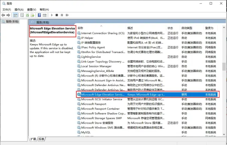Open the 文件(F) menu
Image resolution: width=227 pixels, height=145 pixels.
[7, 10]
